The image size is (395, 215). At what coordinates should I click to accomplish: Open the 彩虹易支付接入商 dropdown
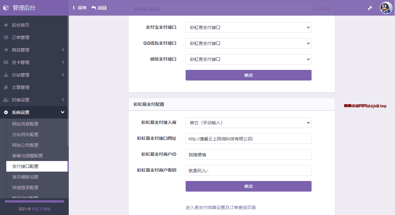(248, 123)
